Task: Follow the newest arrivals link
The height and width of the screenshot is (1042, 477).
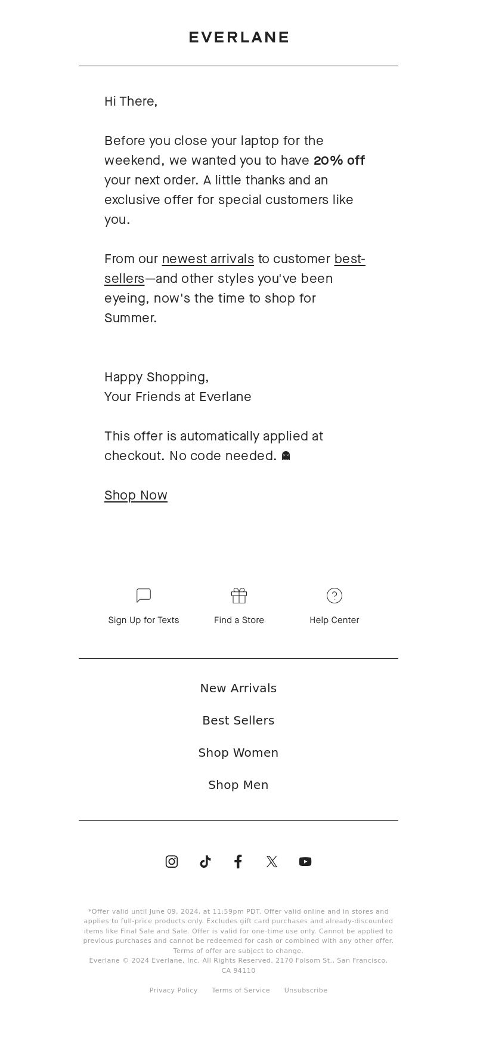Action: tap(208, 259)
